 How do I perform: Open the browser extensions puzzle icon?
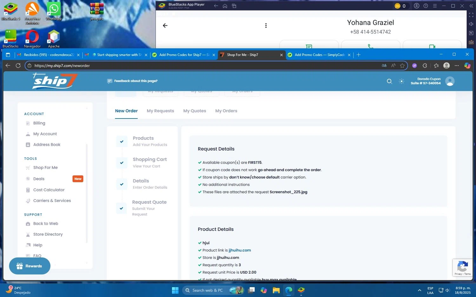pos(425,66)
